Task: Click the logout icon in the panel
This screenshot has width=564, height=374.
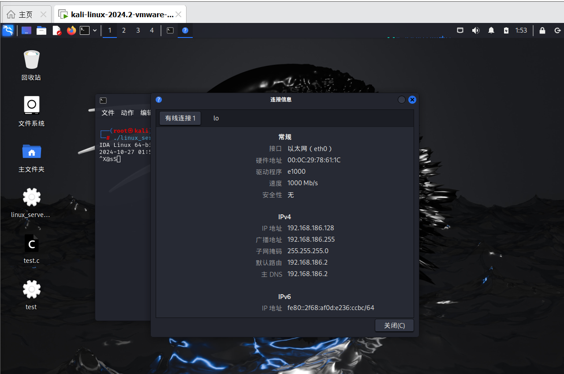Action: pyautogui.click(x=557, y=30)
